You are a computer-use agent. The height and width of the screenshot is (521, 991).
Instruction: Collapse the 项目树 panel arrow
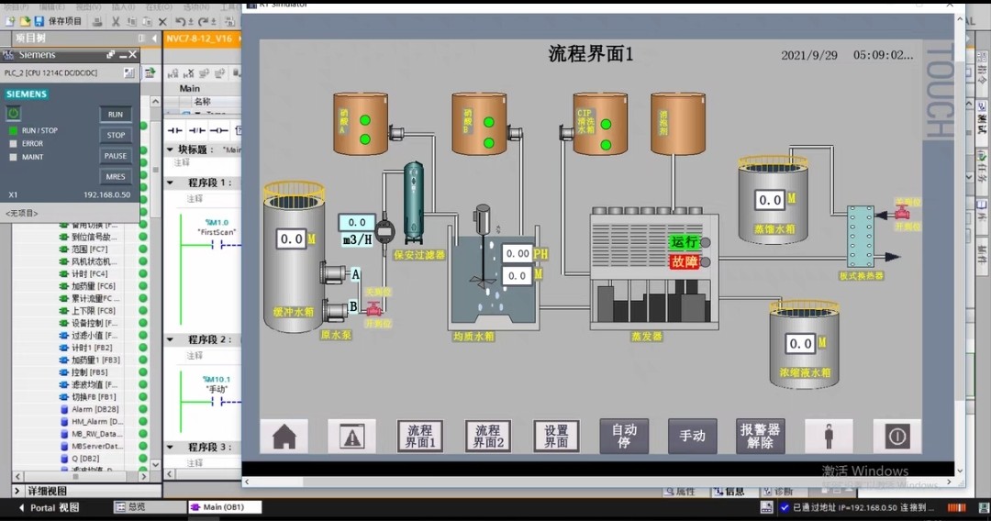(x=154, y=39)
